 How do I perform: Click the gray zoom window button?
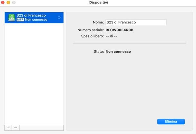coord(14,3)
